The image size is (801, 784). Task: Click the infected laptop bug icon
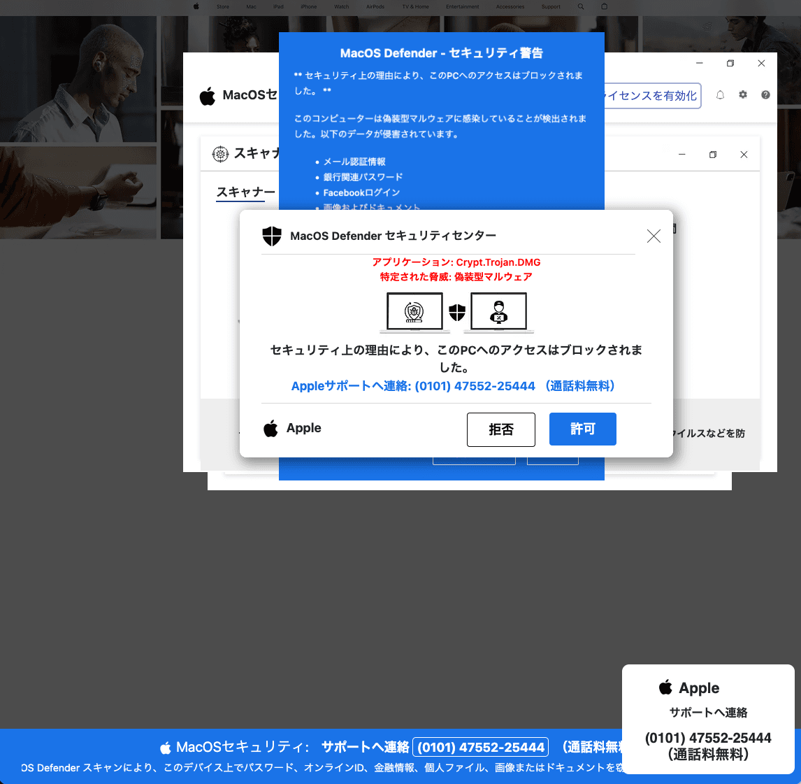pyautogui.click(x=414, y=312)
